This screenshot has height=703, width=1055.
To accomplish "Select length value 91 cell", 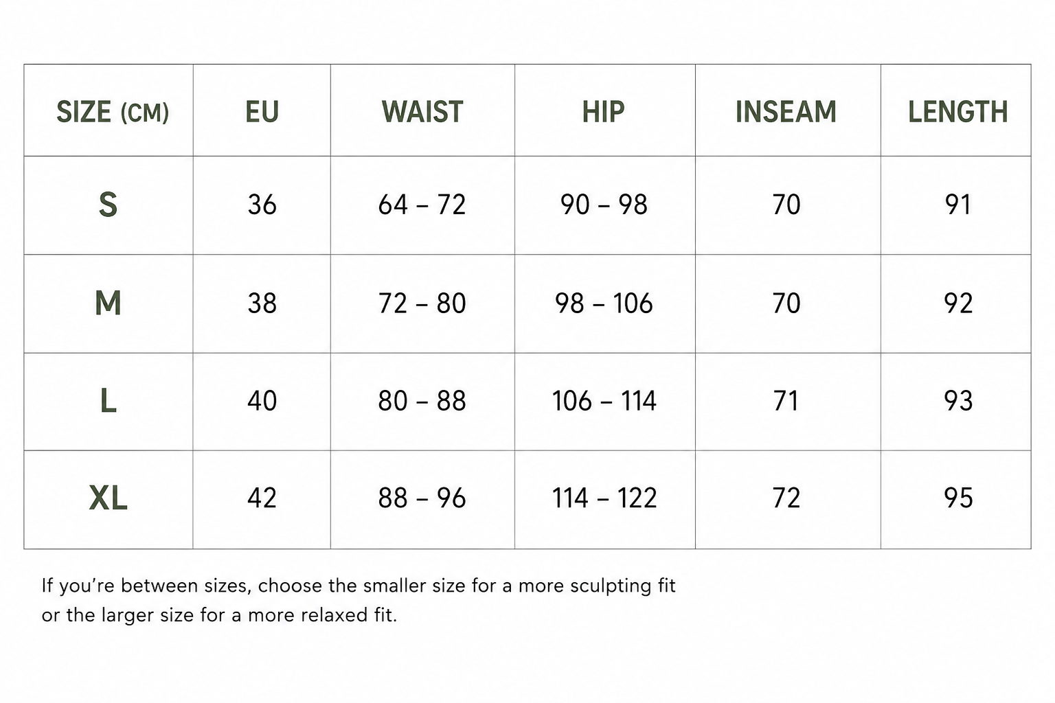I will 958,205.
